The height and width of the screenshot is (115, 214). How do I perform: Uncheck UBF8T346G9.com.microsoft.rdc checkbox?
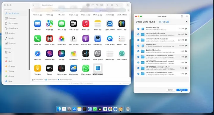138,68
